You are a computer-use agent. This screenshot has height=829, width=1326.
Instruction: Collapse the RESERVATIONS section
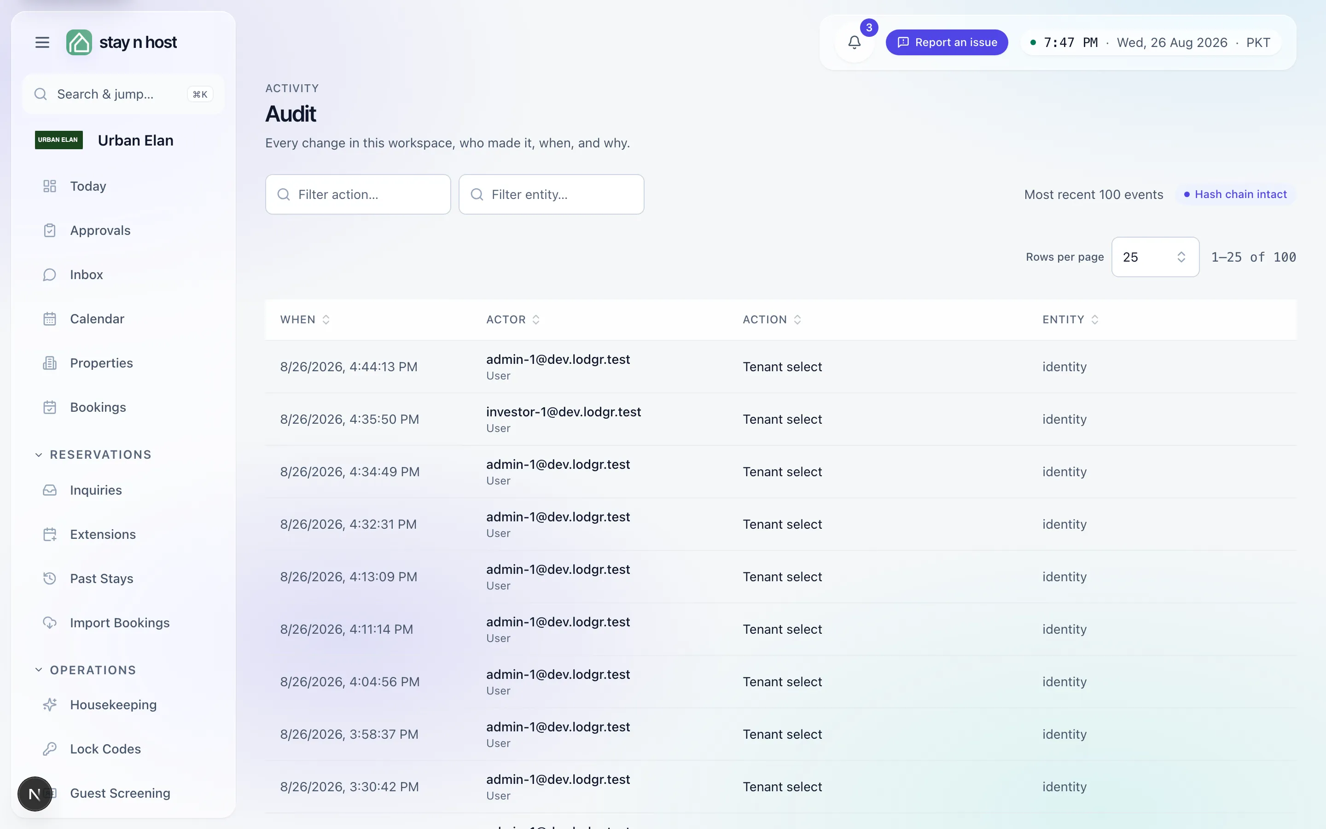pos(93,455)
